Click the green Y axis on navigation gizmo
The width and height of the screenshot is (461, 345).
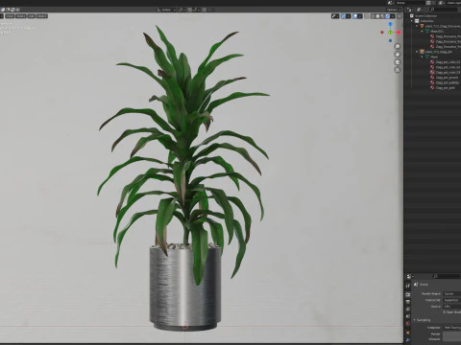390,33
